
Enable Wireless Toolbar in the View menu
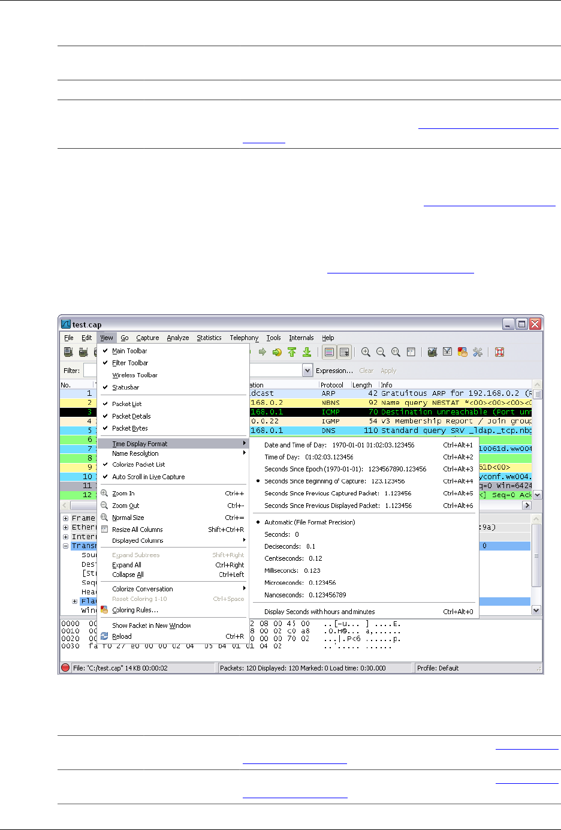pyautogui.click(x=173, y=375)
